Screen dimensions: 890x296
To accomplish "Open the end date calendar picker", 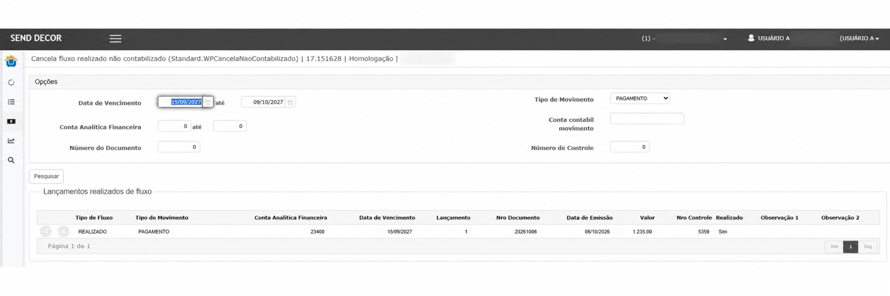I will point(290,103).
